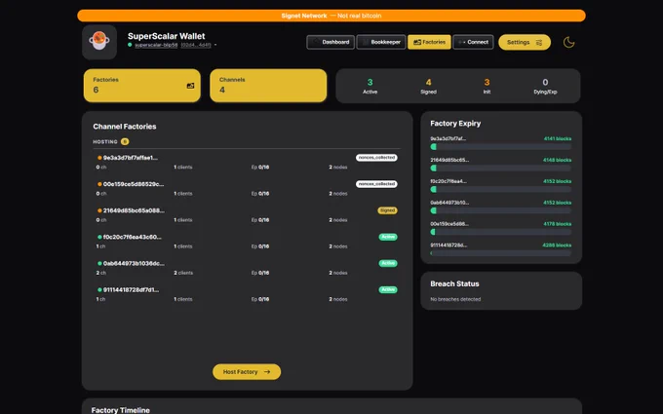The image size is (663, 414).
Task: Click the 02d4...4d4f node ID
Action: (196, 45)
